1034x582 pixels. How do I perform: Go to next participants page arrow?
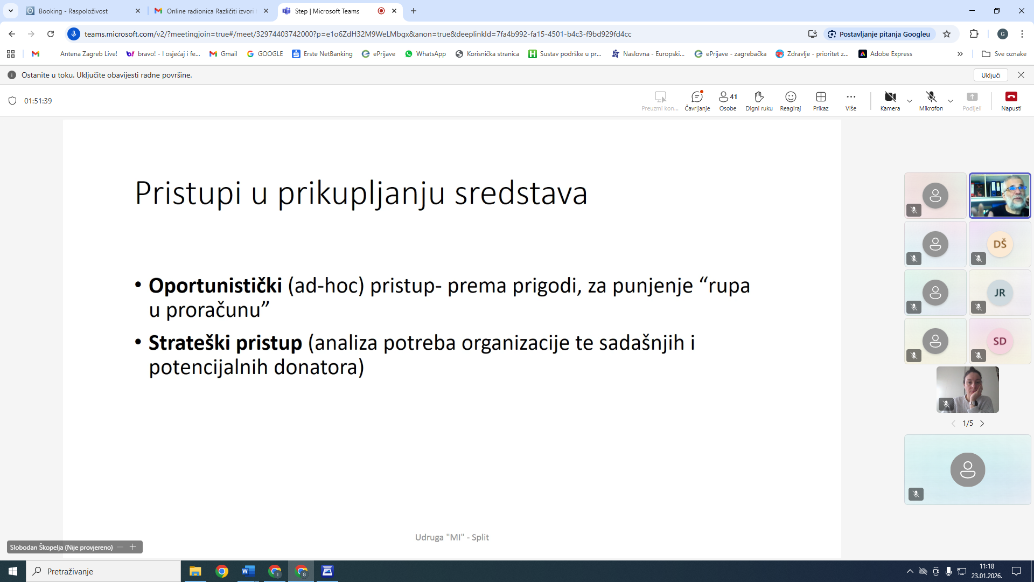pyautogui.click(x=982, y=424)
